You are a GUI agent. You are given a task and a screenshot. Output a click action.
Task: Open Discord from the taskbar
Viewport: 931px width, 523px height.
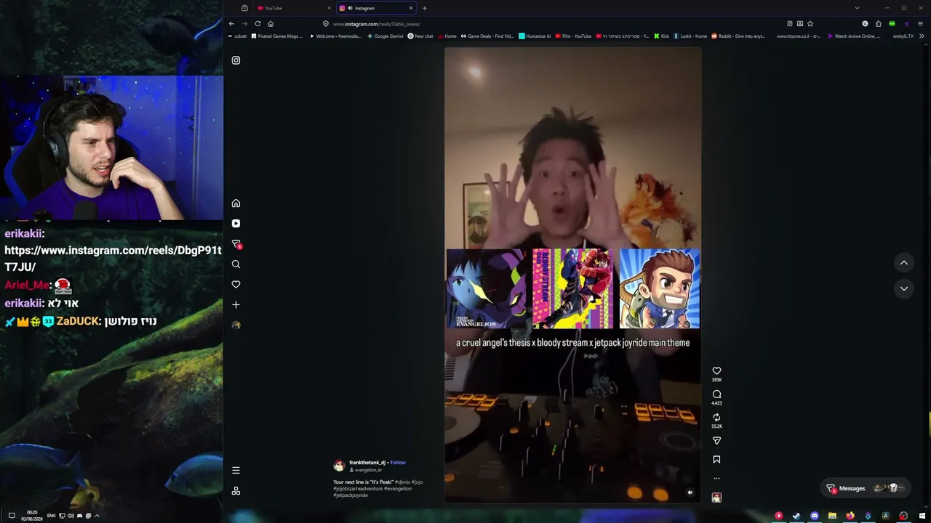tap(814, 516)
